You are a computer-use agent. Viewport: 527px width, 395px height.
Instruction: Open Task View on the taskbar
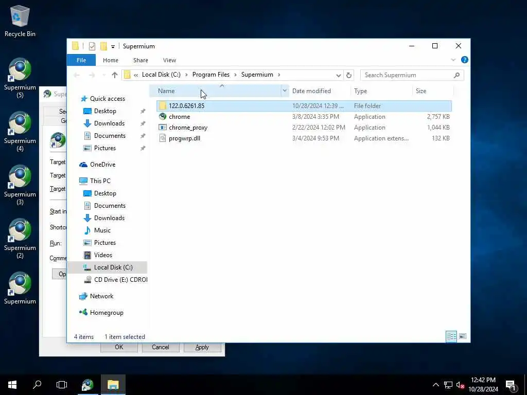pos(62,385)
